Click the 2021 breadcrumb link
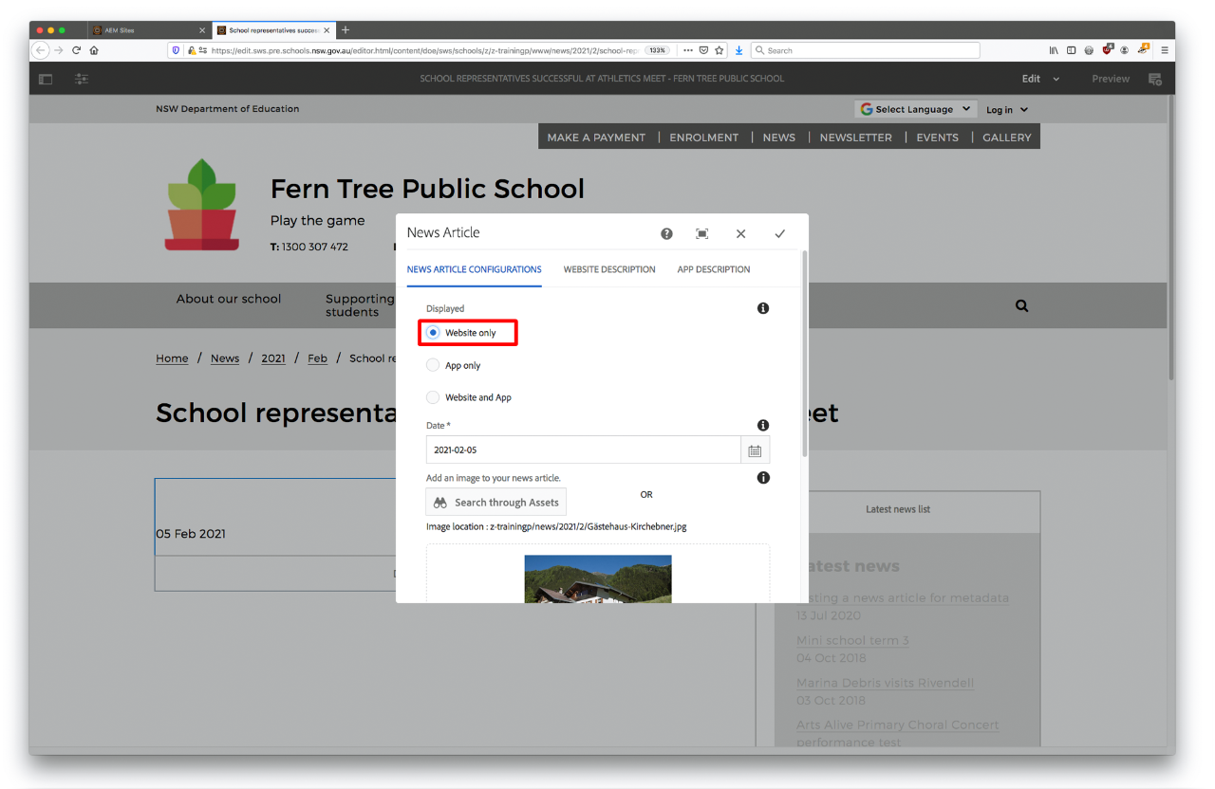The height and width of the screenshot is (789, 1215). pos(273,358)
